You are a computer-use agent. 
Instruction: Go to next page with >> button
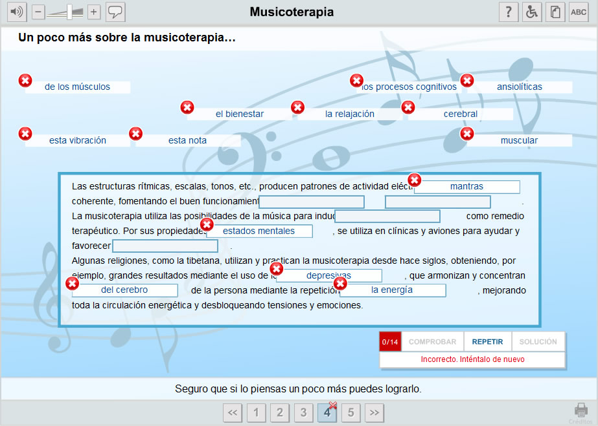374,412
